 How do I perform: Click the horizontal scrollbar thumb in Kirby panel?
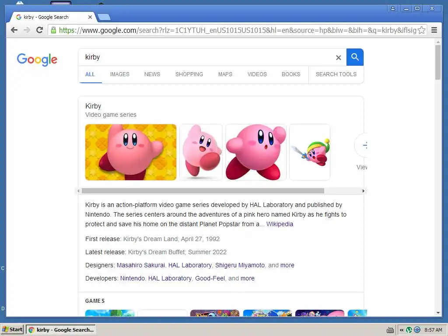pos(203,191)
